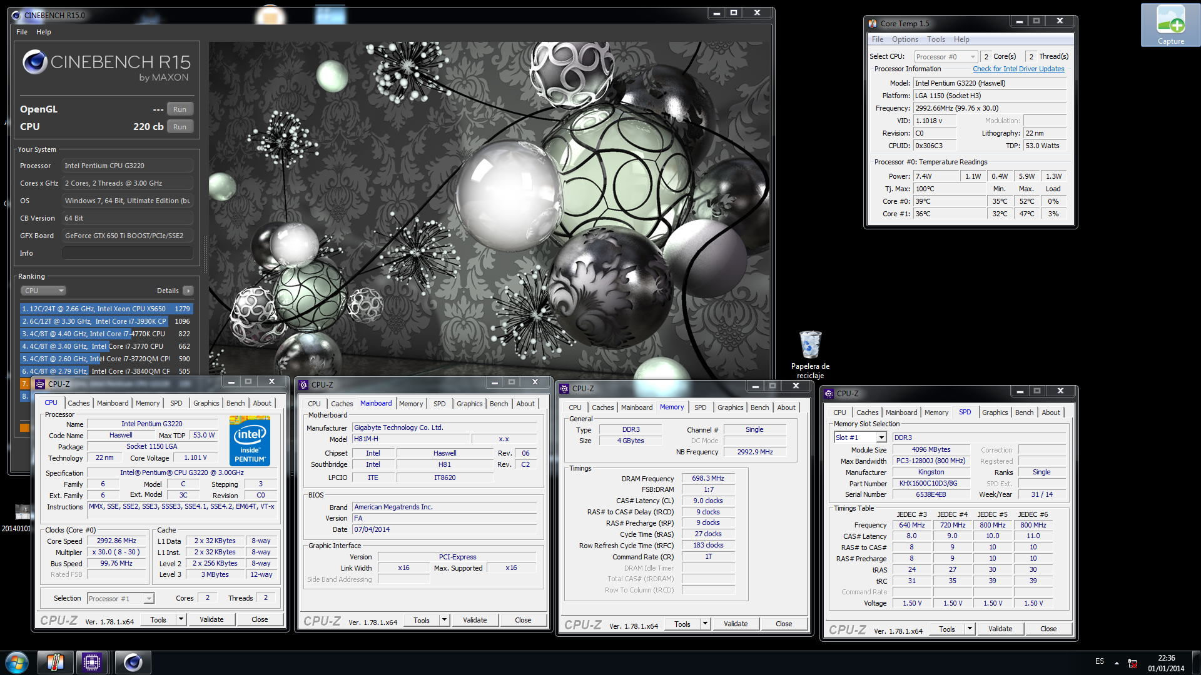Click the Capture desktop gadget icon
Image resolution: width=1201 pixels, height=675 pixels.
(1170, 25)
